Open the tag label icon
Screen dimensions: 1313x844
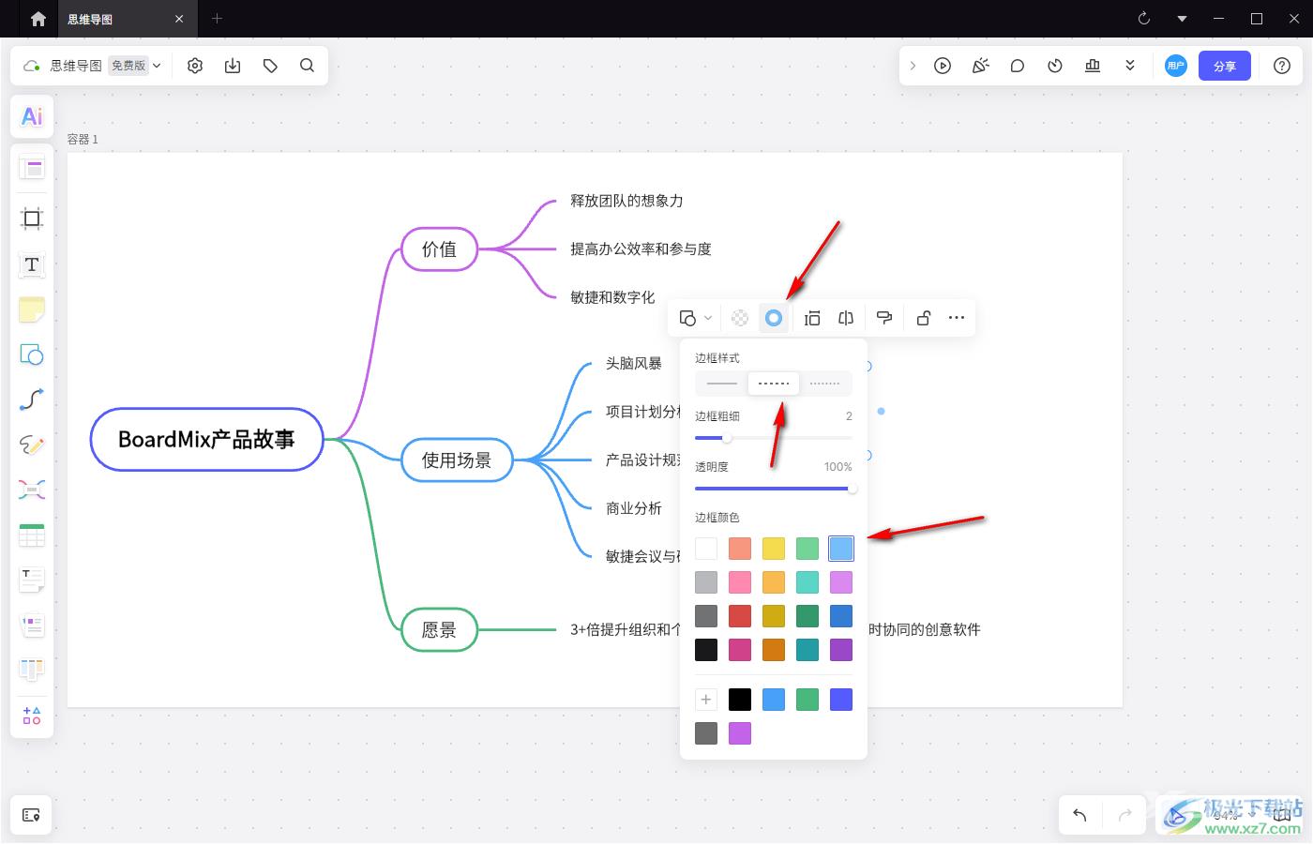(270, 66)
